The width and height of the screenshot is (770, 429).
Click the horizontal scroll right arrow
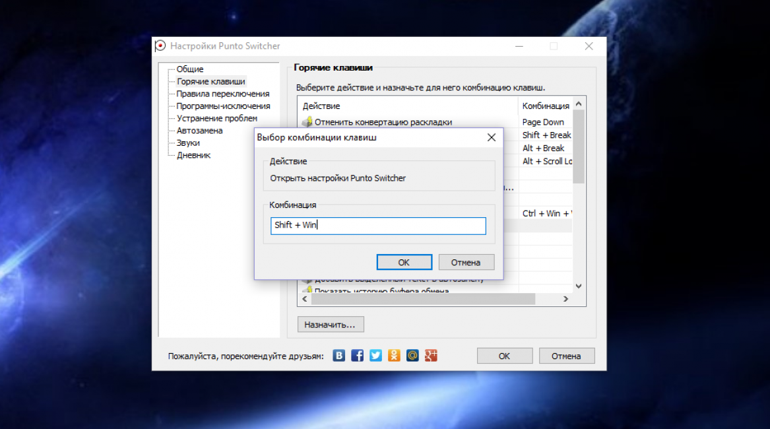coord(565,299)
